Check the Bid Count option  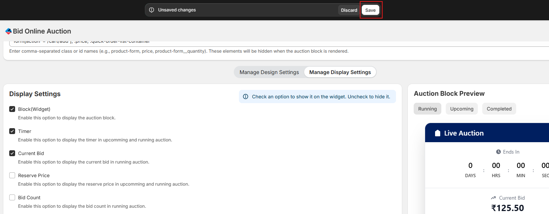tap(12, 197)
